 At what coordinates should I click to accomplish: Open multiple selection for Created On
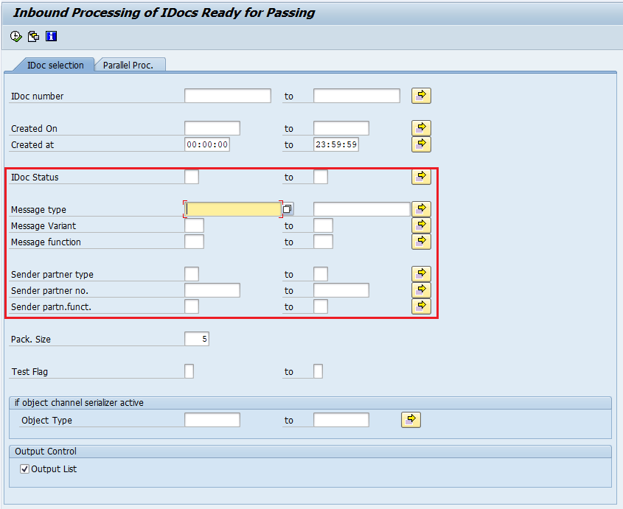[421, 128]
